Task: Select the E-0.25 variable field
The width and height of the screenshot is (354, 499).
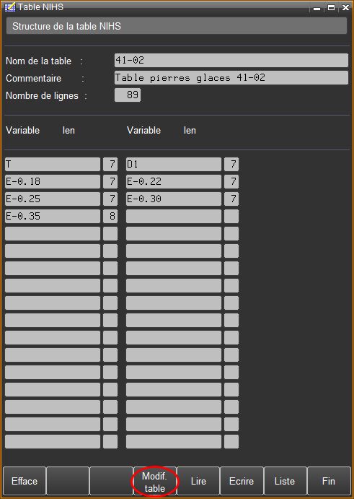Action: tap(53, 199)
